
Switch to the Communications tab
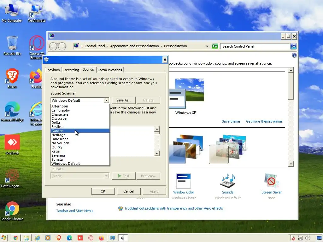pos(110,70)
